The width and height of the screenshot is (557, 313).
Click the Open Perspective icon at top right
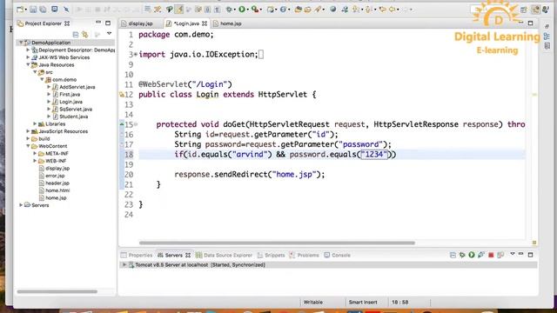[524, 10]
